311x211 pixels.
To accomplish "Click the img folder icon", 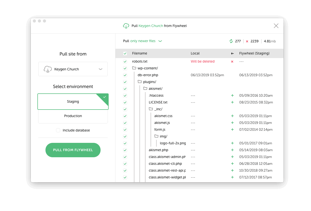I will tap(156, 136).
